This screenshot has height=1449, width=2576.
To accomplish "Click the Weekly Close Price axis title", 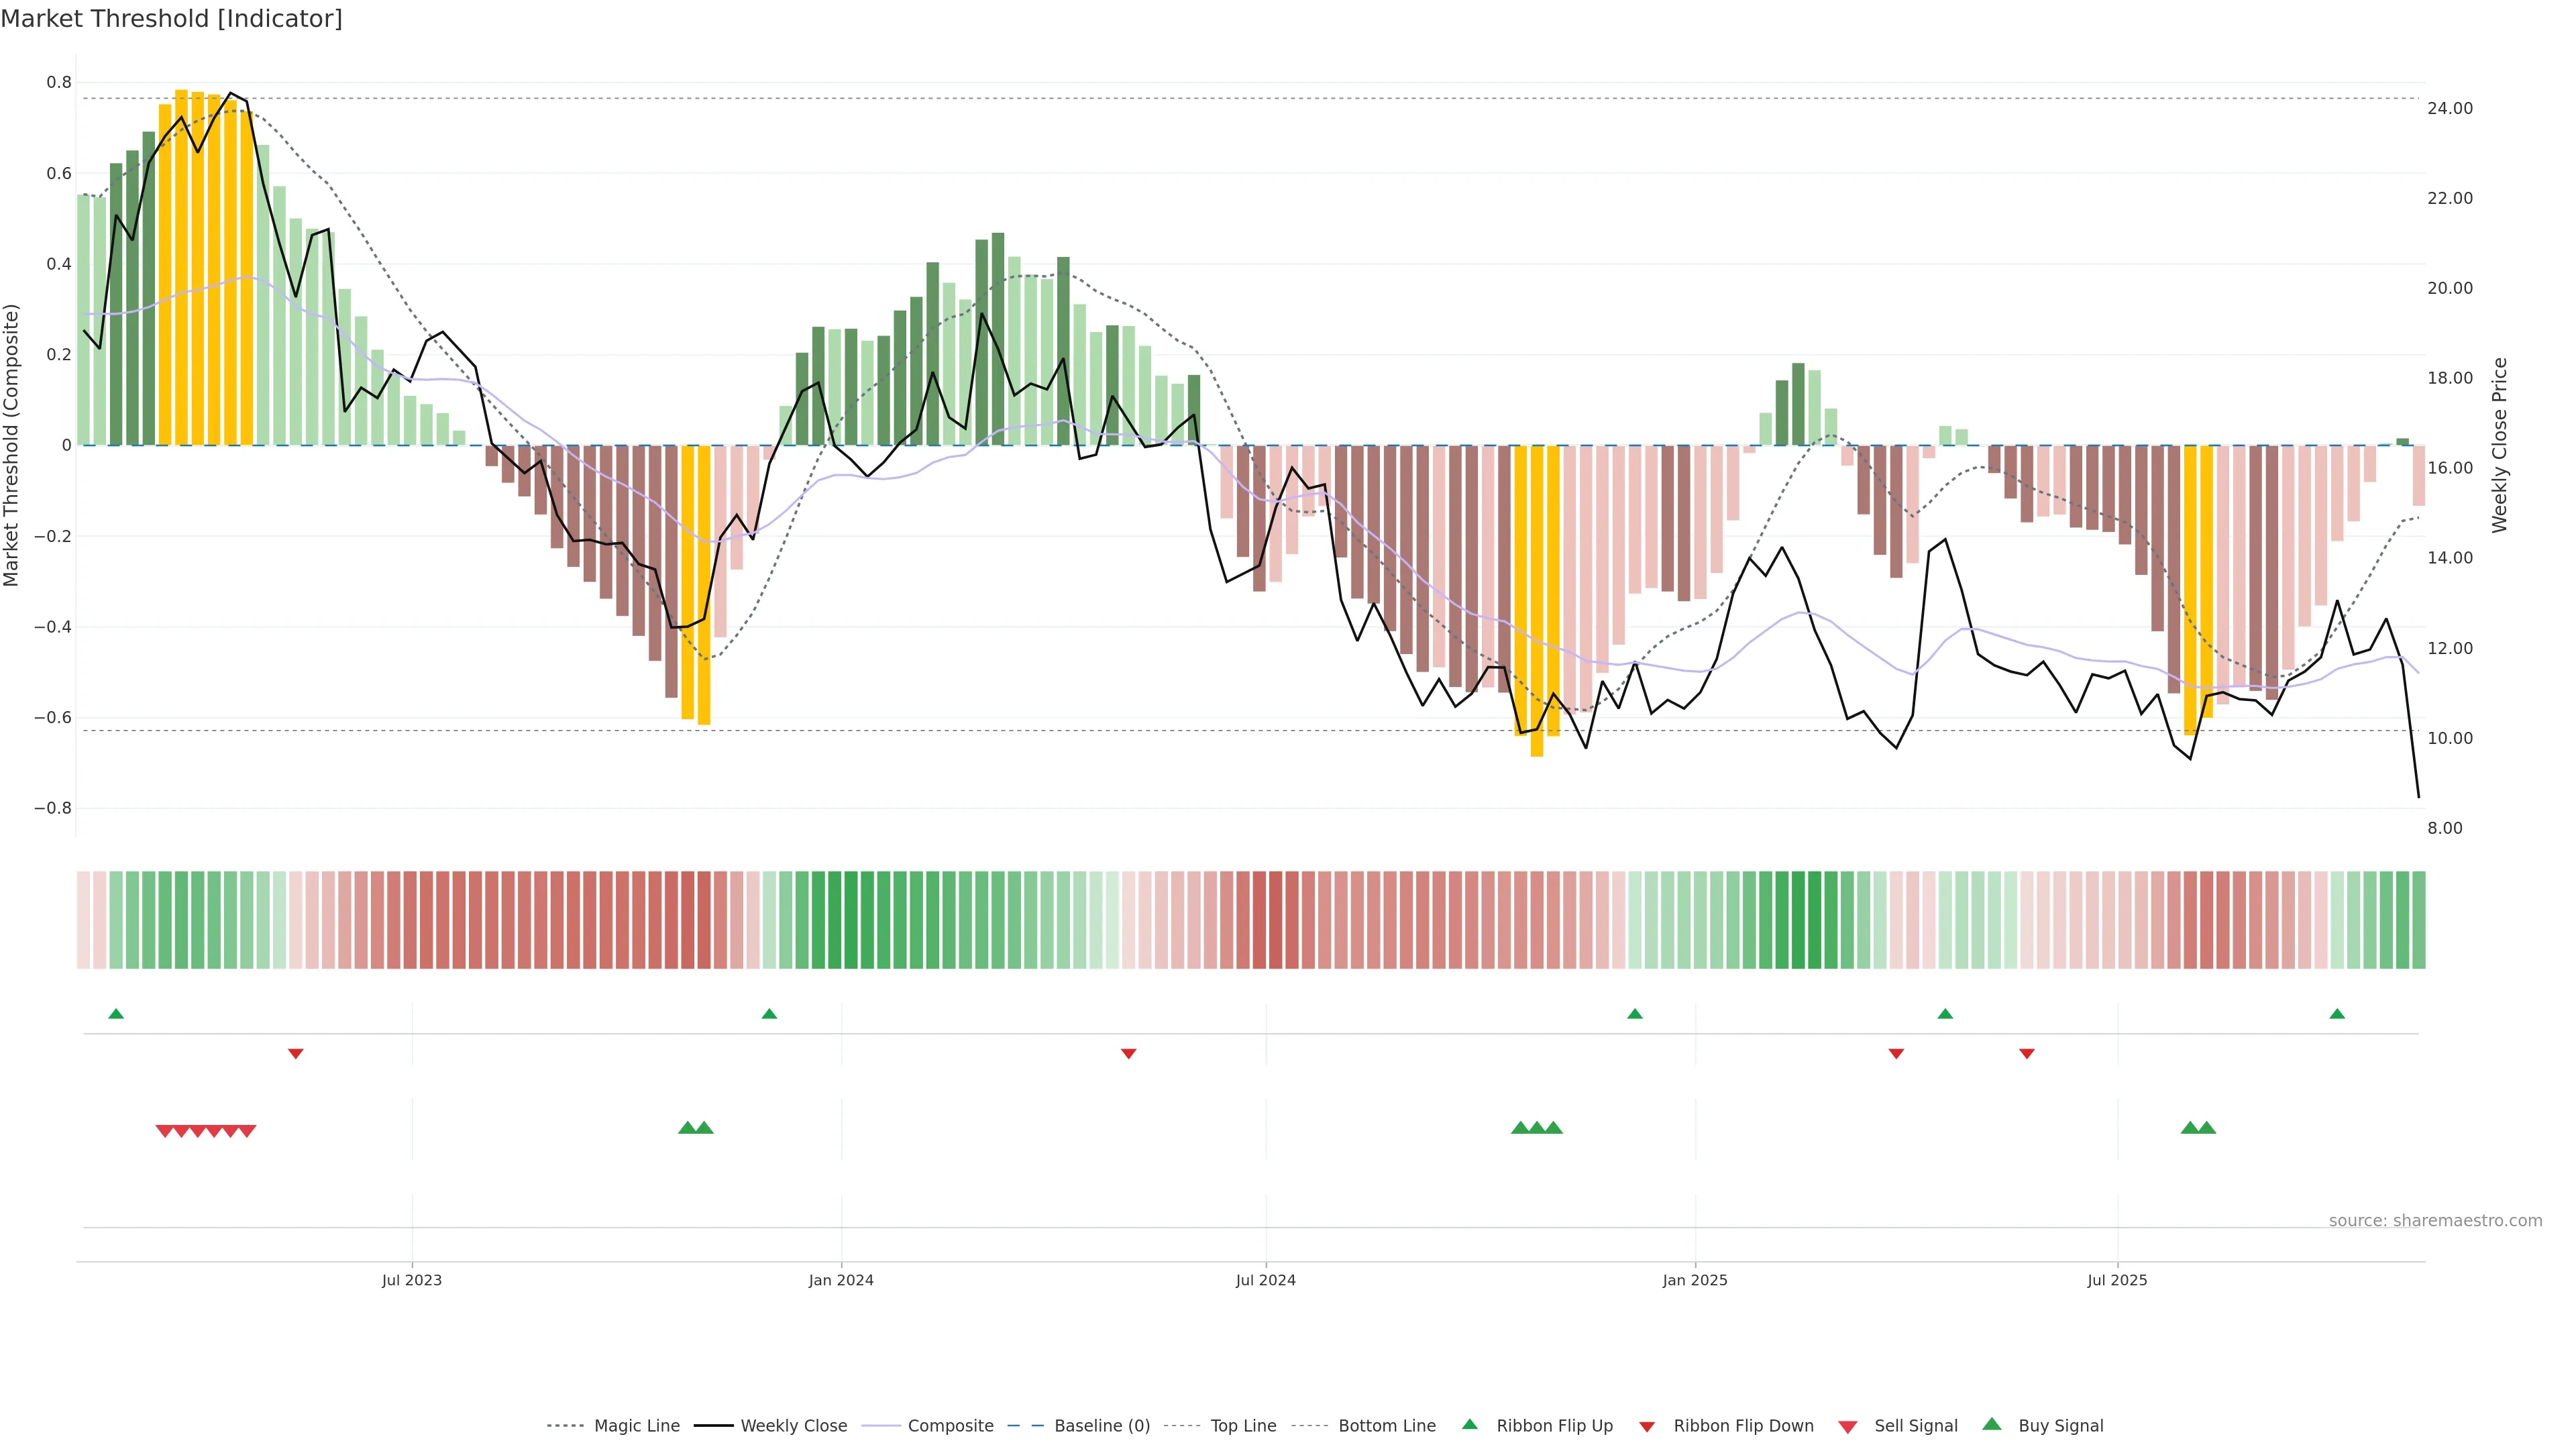I will [2499, 445].
